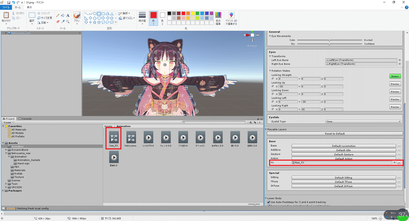This screenshot has height=221, width=409.
Task: Click the Cut (切り取り) scissors icon
Action: [x=14, y=13]
